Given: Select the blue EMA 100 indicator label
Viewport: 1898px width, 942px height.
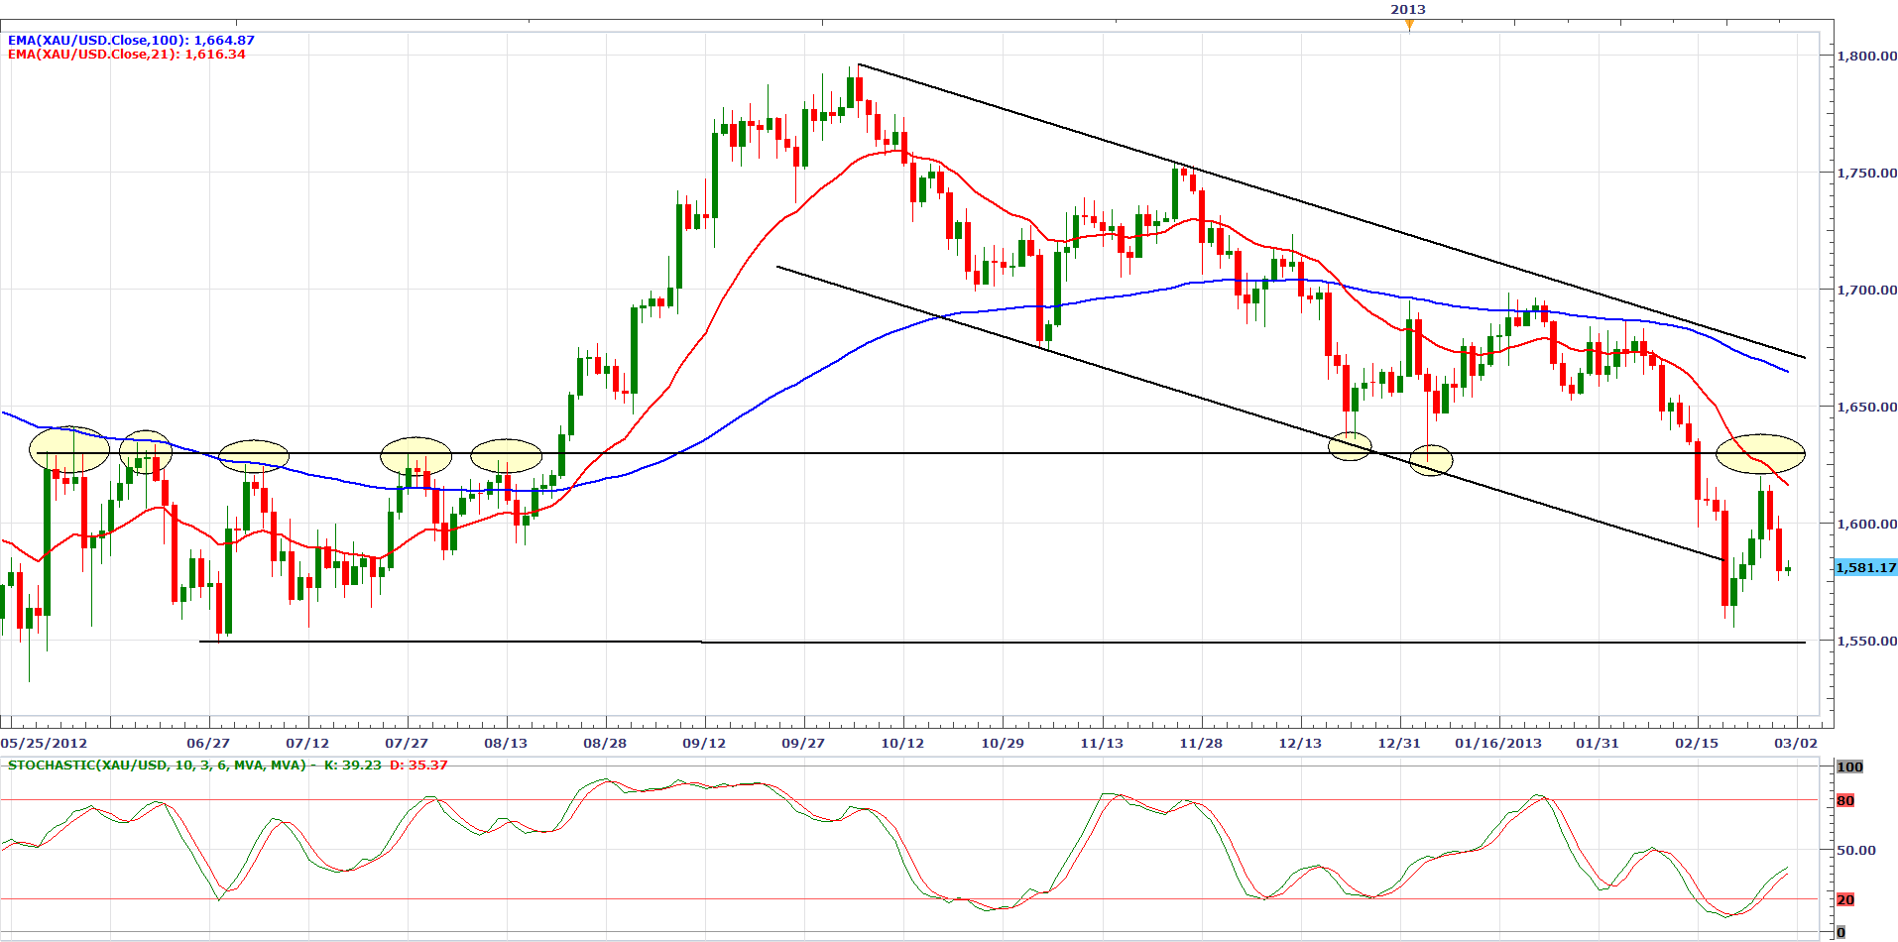Looking at the screenshot, I should point(131,41).
